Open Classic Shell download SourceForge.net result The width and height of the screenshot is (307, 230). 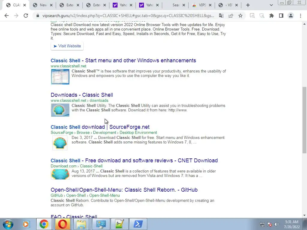click(100, 127)
